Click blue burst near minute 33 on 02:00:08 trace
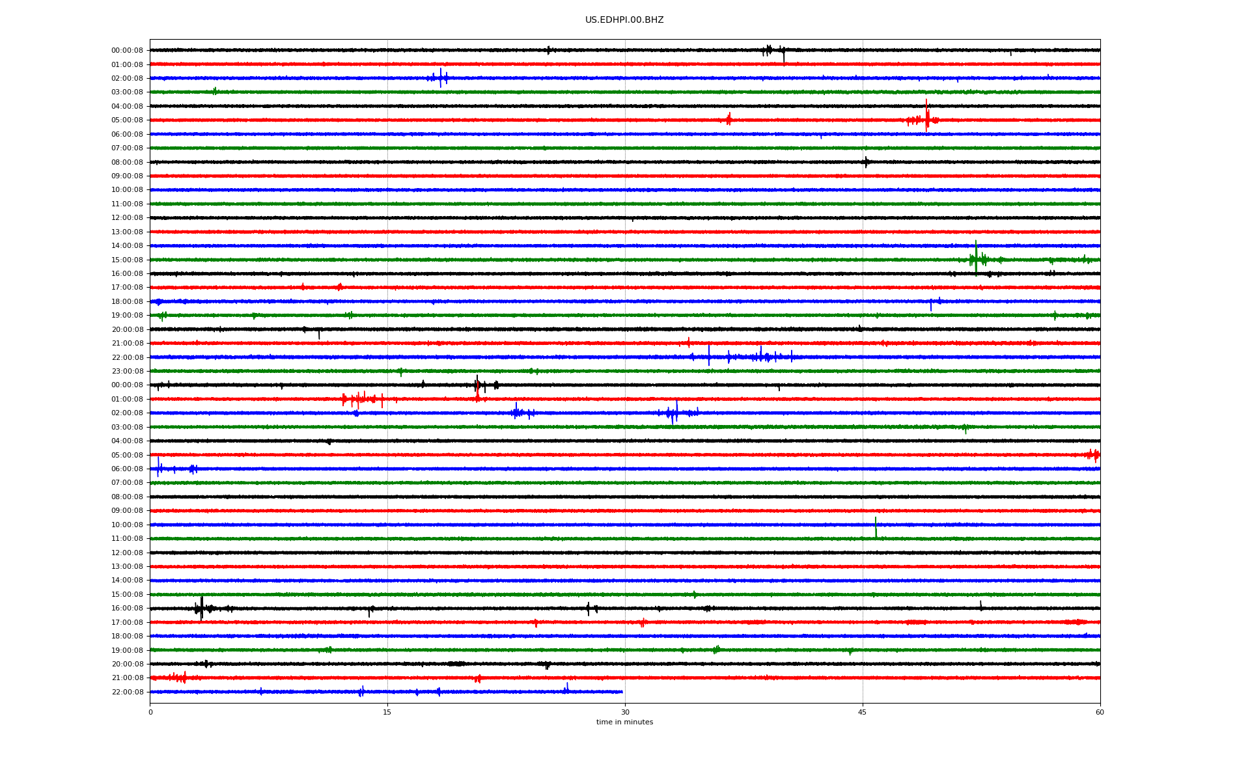The height and width of the screenshot is (781, 1250). (676, 413)
